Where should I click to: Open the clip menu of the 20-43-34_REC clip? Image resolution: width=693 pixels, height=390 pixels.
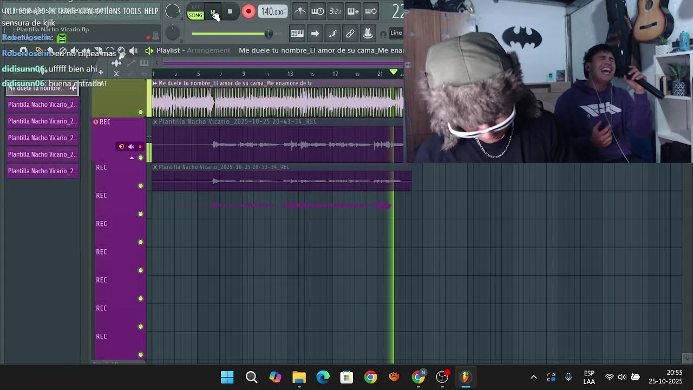click(x=155, y=122)
